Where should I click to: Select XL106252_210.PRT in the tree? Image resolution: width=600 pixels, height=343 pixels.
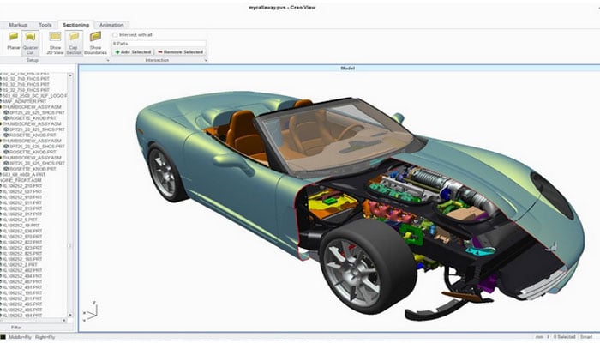click(x=22, y=186)
